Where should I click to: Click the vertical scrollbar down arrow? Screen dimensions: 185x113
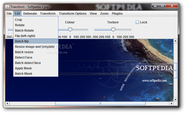pyautogui.click(x=175, y=100)
